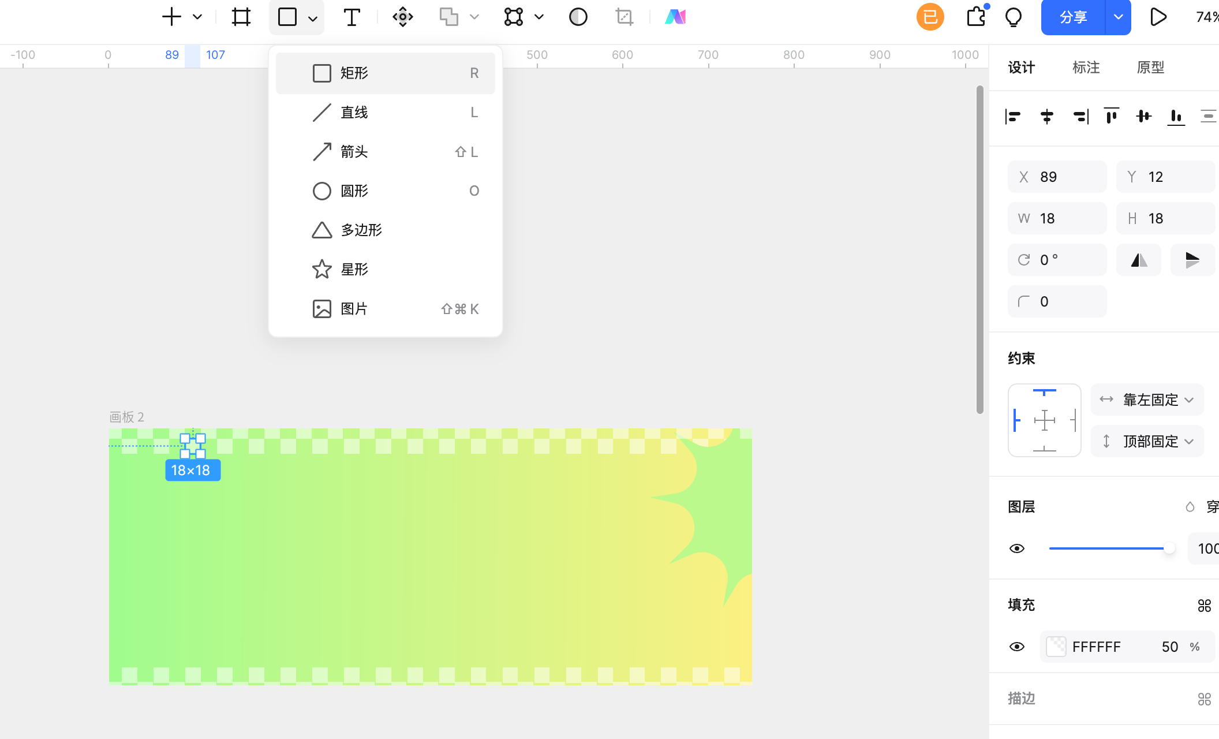Click the FFFFFF hex value text
The height and width of the screenshot is (739, 1219).
pos(1097,647)
